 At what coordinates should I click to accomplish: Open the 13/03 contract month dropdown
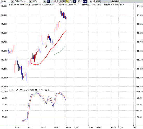[x=44, y=1]
